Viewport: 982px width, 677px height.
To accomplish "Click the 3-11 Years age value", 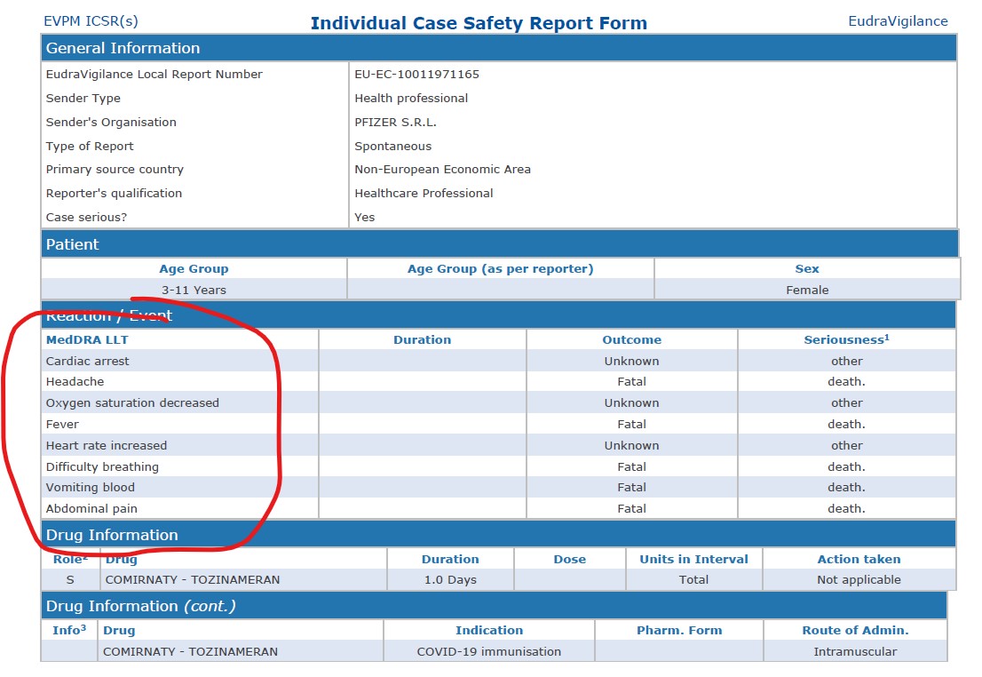I will click(194, 291).
